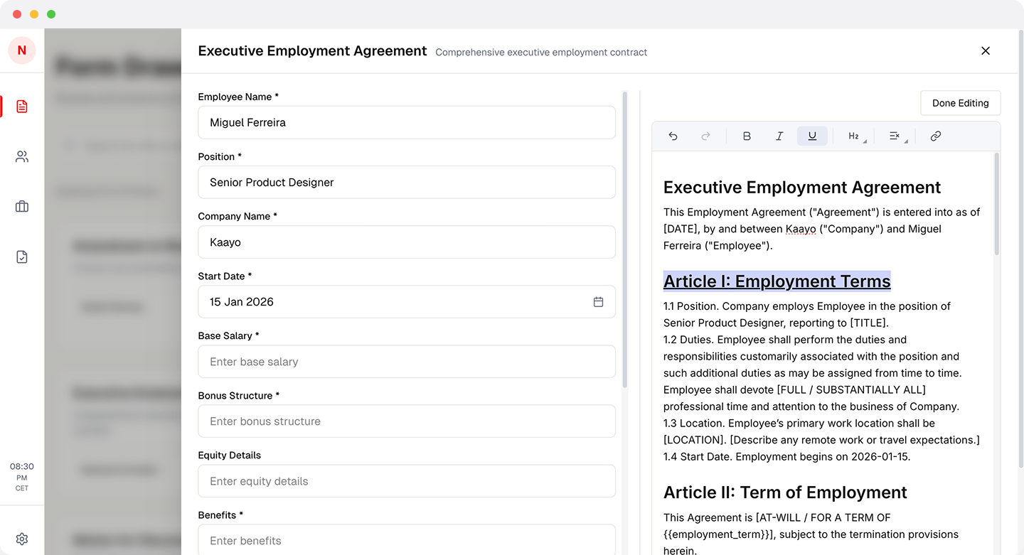Click the Base Salary input field

tap(407, 362)
